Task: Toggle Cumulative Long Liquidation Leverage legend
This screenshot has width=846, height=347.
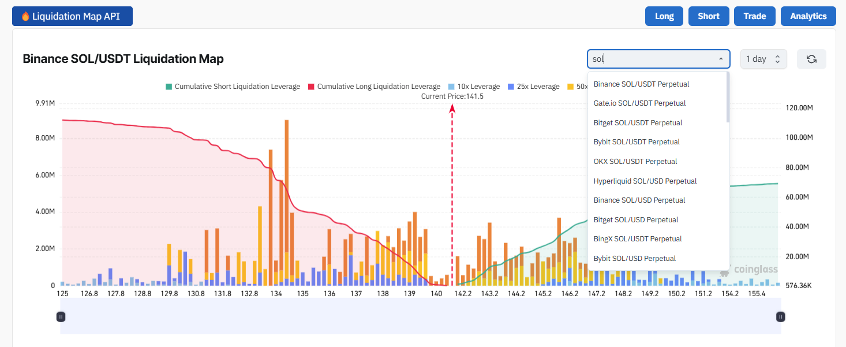Action: [x=373, y=87]
